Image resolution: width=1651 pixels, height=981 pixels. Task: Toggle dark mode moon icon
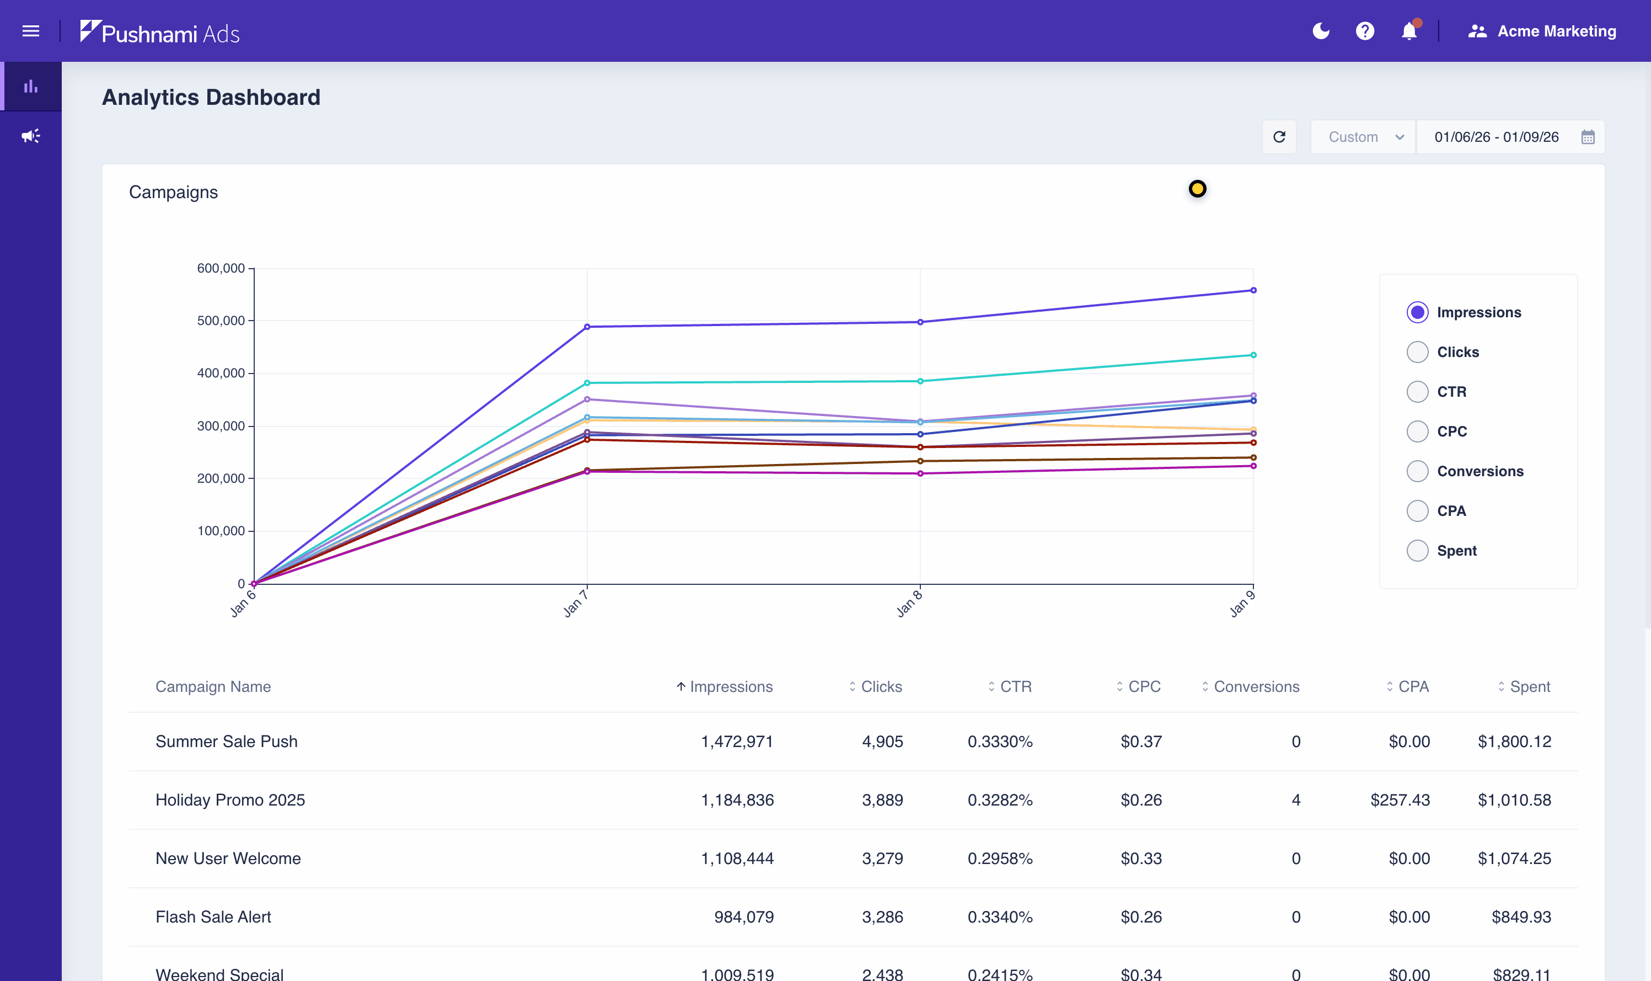coord(1321,31)
